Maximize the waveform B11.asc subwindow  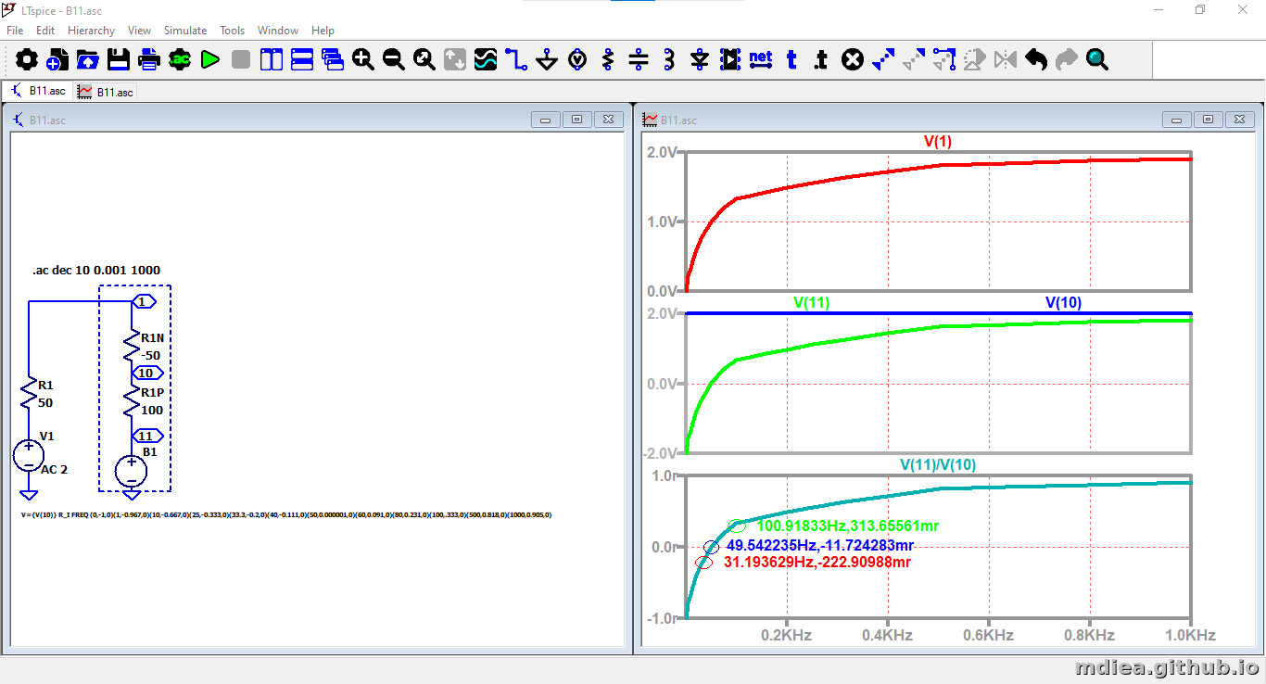1208,120
